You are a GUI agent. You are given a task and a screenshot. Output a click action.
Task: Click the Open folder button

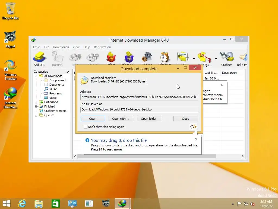pyautogui.click(x=149, y=119)
